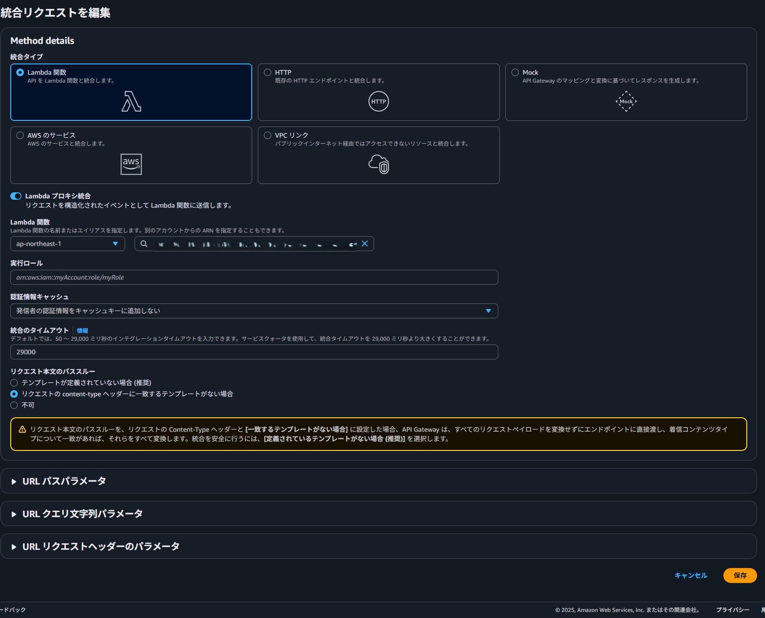Screen dimensions: 765x618
Task: Select the VPC リンク integration radio
Action: click(x=268, y=135)
